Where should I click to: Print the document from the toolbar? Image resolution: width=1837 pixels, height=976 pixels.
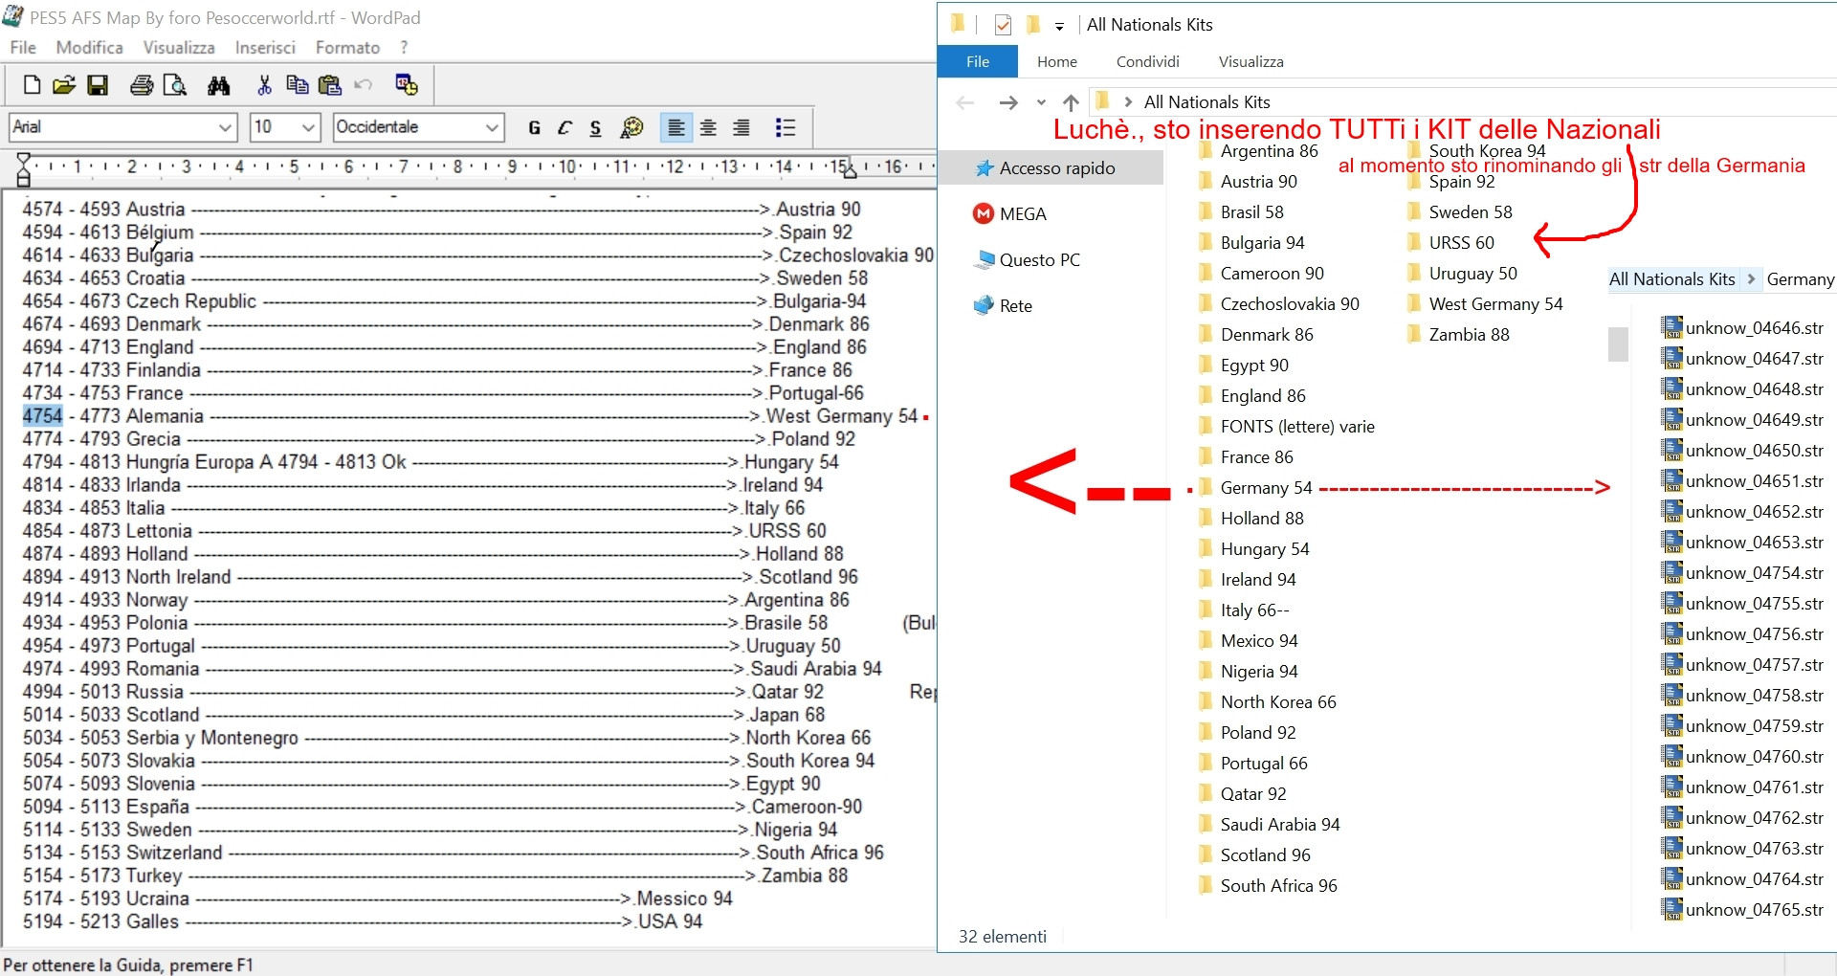(142, 85)
